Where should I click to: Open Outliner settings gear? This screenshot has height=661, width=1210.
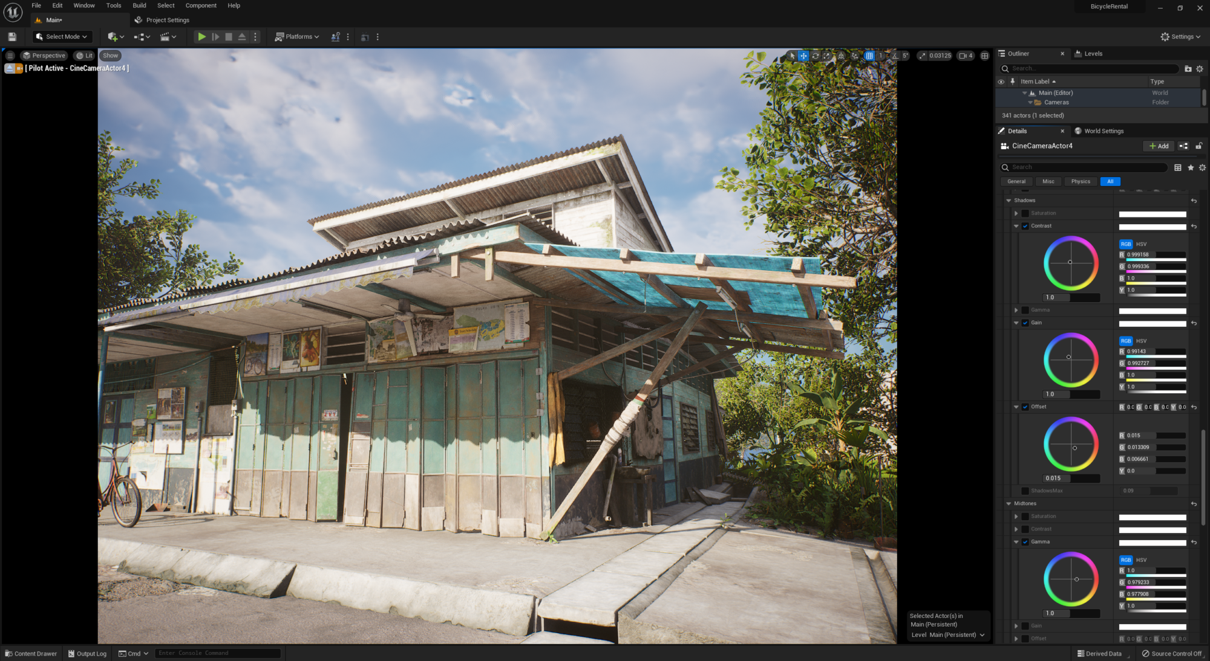tap(1200, 69)
